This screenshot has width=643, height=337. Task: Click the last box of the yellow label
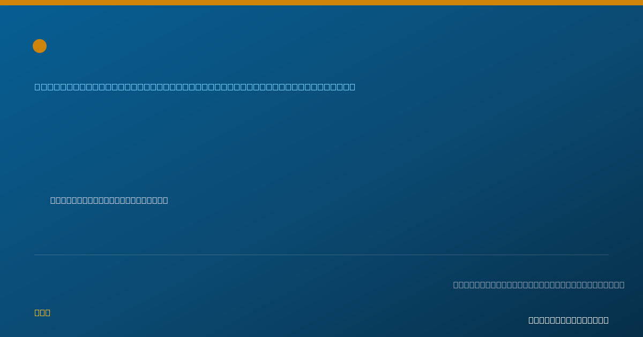point(48,312)
